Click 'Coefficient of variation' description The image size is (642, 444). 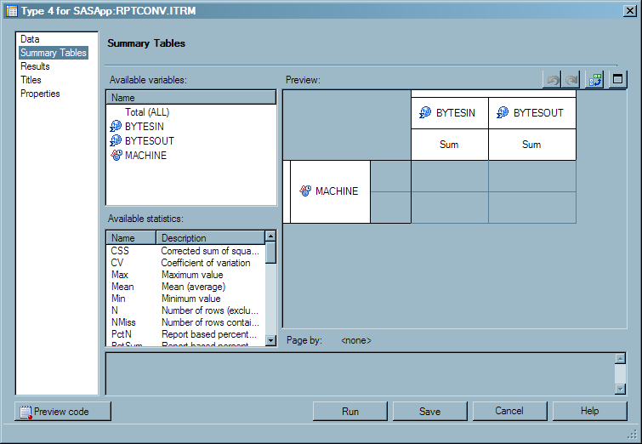click(206, 263)
